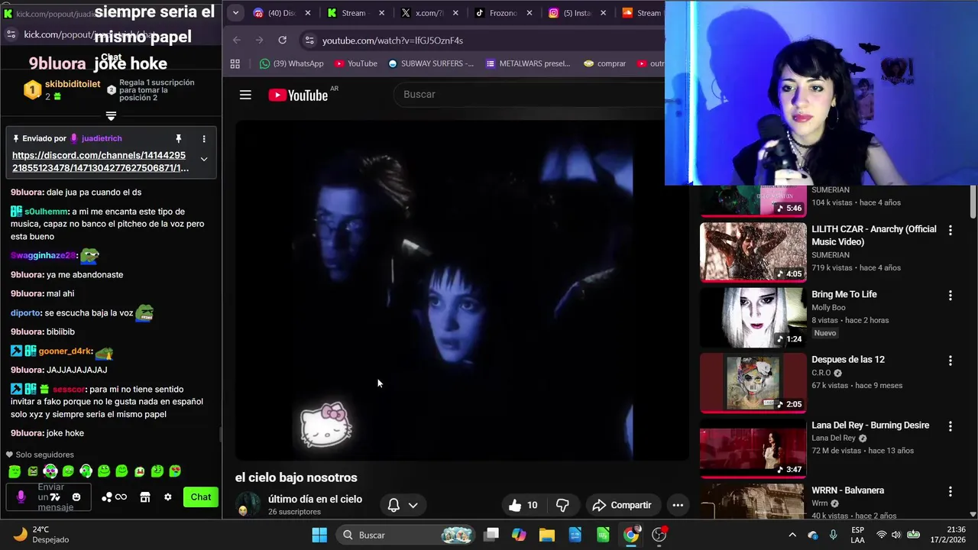
Task: Select the headphones green emote with pink glasses
Action: (x=50, y=471)
